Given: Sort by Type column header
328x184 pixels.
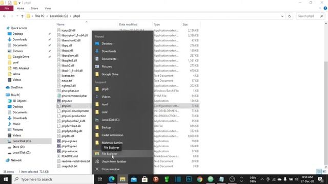Looking at the screenshot, I should (157, 25).
